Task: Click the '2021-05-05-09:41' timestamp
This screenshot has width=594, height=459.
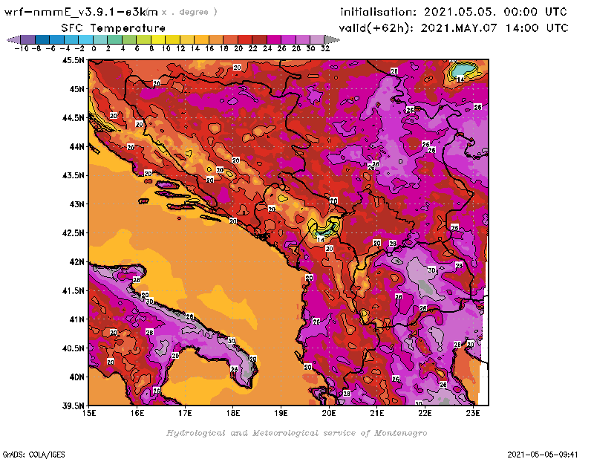Action: (543, 455)
